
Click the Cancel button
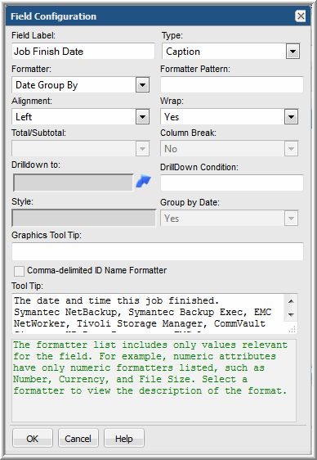pyautogui.click(x=78, y=439)
